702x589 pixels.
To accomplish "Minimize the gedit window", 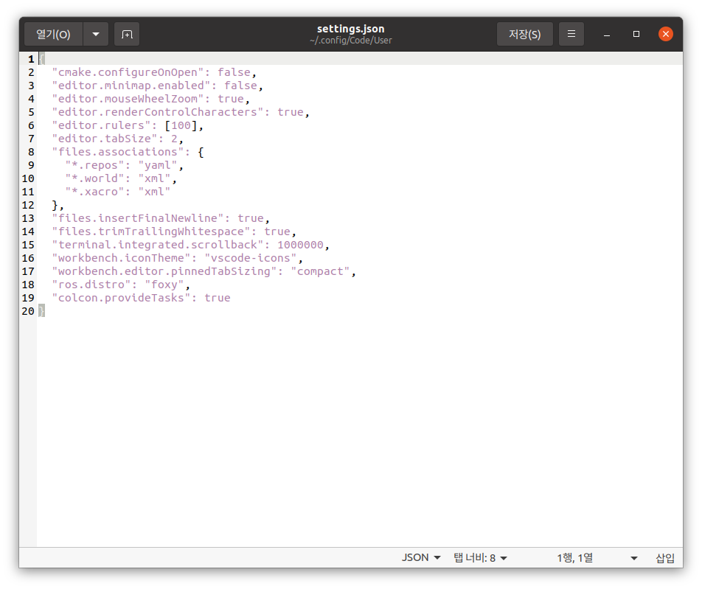I will [607, 35].
